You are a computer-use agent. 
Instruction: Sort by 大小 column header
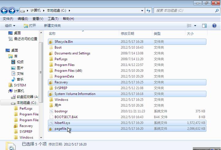coord(190,33)
